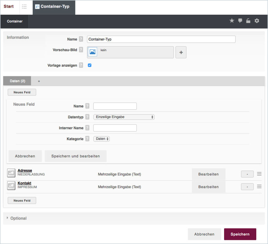Select the Container-Typ tab
Image resolution: width=268 pixels, height=244 pixels.
(54, 7)
